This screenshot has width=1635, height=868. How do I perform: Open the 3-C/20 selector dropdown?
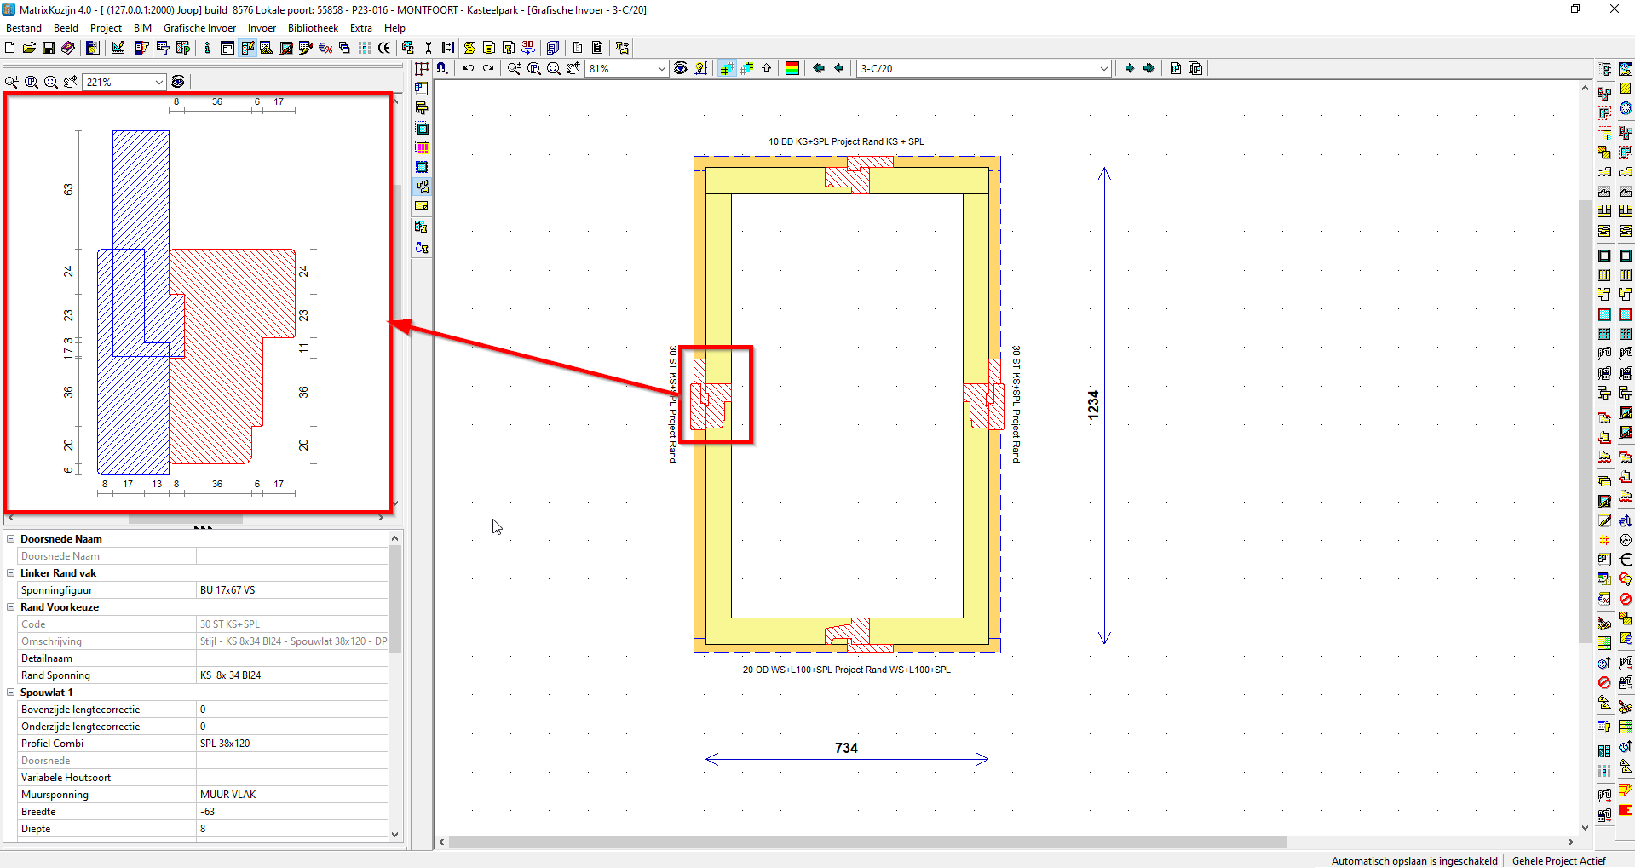click(x=1104, y=68)
